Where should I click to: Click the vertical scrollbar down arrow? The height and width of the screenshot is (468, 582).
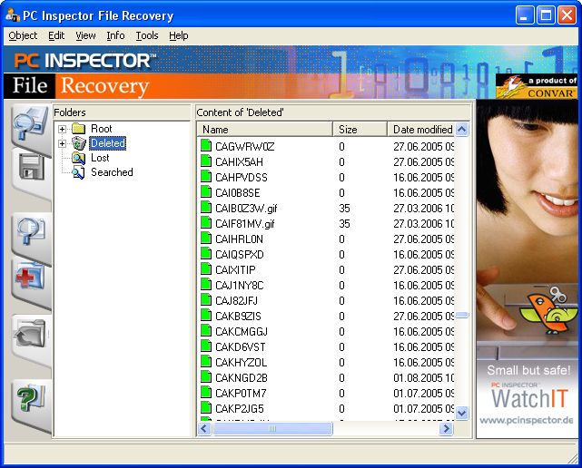462,413
